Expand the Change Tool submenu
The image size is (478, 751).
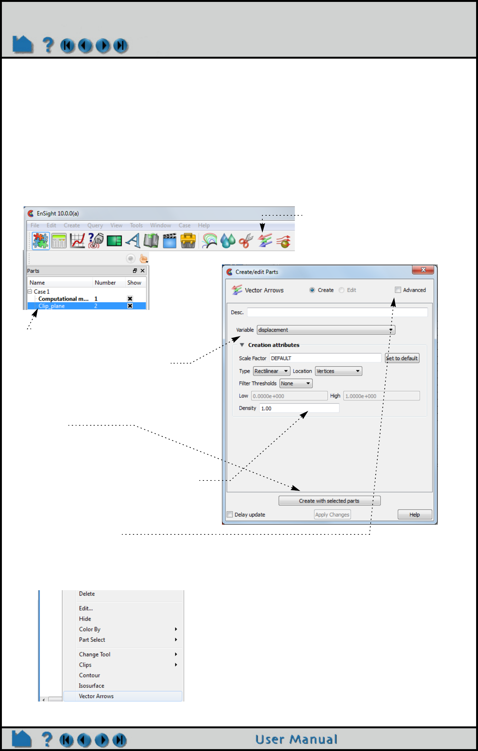pos(123,654)
